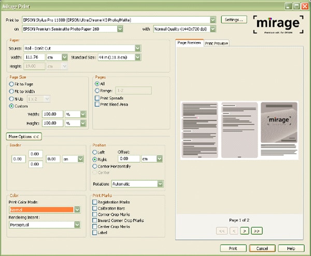Choose the Left position radio button
Image resolution: width=311 pixels, height=256 pixels.
(x=95, y=152)
